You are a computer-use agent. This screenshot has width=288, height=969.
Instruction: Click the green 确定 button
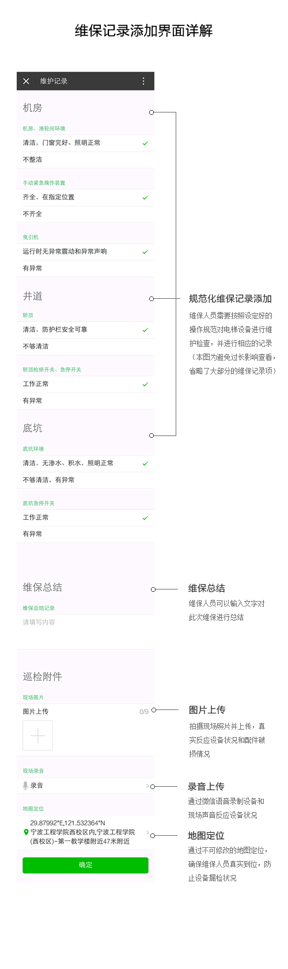[85, 865]
